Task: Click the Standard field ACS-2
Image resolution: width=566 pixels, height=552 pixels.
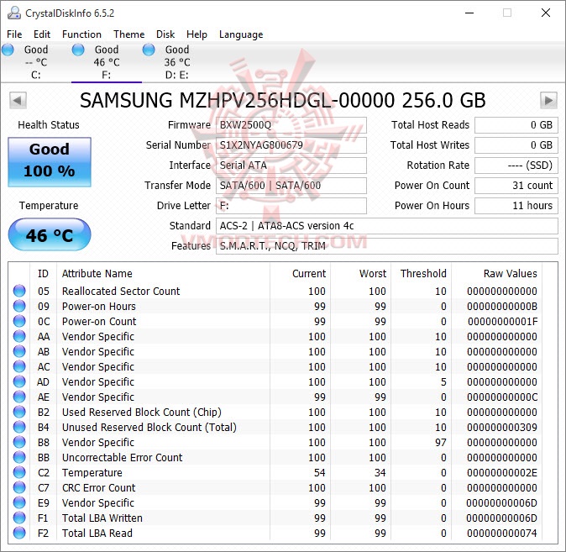Action: pyautogui.click(x=387, y=226)
